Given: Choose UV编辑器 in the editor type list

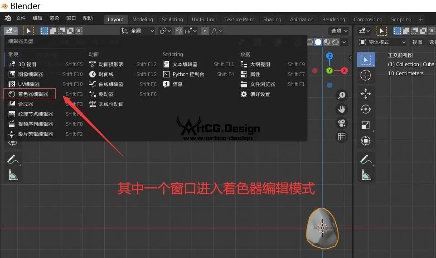Looking at the screenshot, I should click(x=45, y=84).
